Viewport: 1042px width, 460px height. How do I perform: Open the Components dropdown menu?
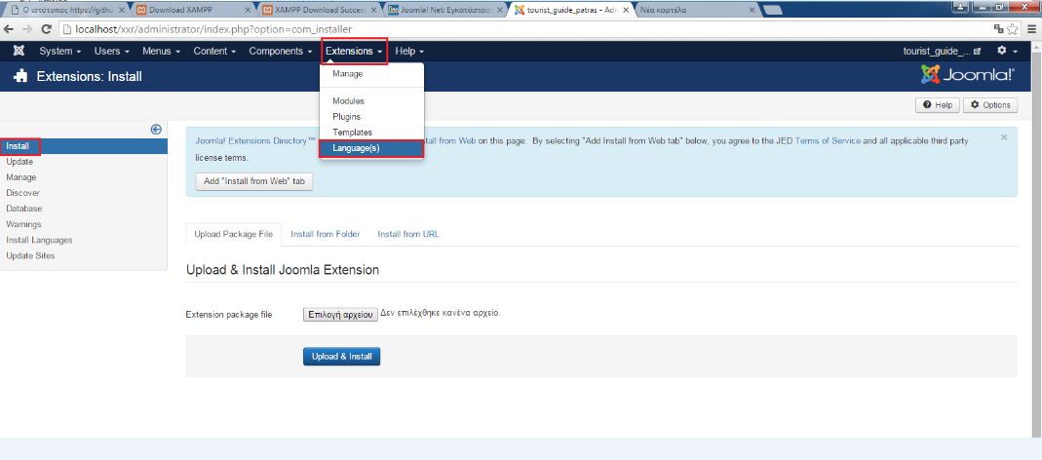pos(281,52)
